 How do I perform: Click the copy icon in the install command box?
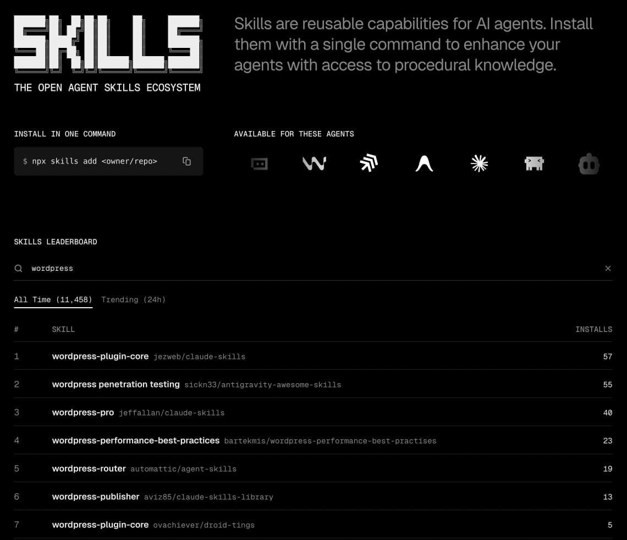tap(186, 161)
